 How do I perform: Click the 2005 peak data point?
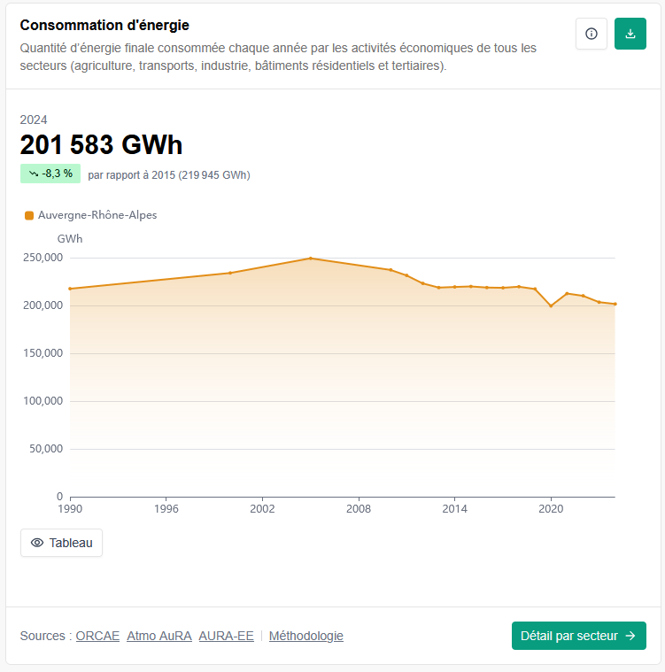311,259
